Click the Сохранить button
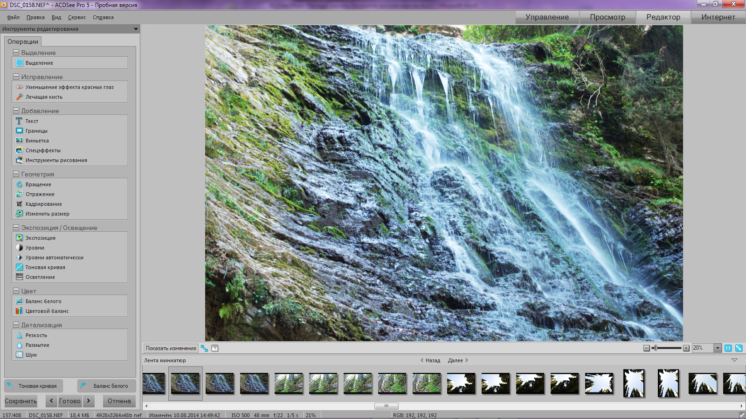Screen dimensions: 746x419 [x=21, y=401]
